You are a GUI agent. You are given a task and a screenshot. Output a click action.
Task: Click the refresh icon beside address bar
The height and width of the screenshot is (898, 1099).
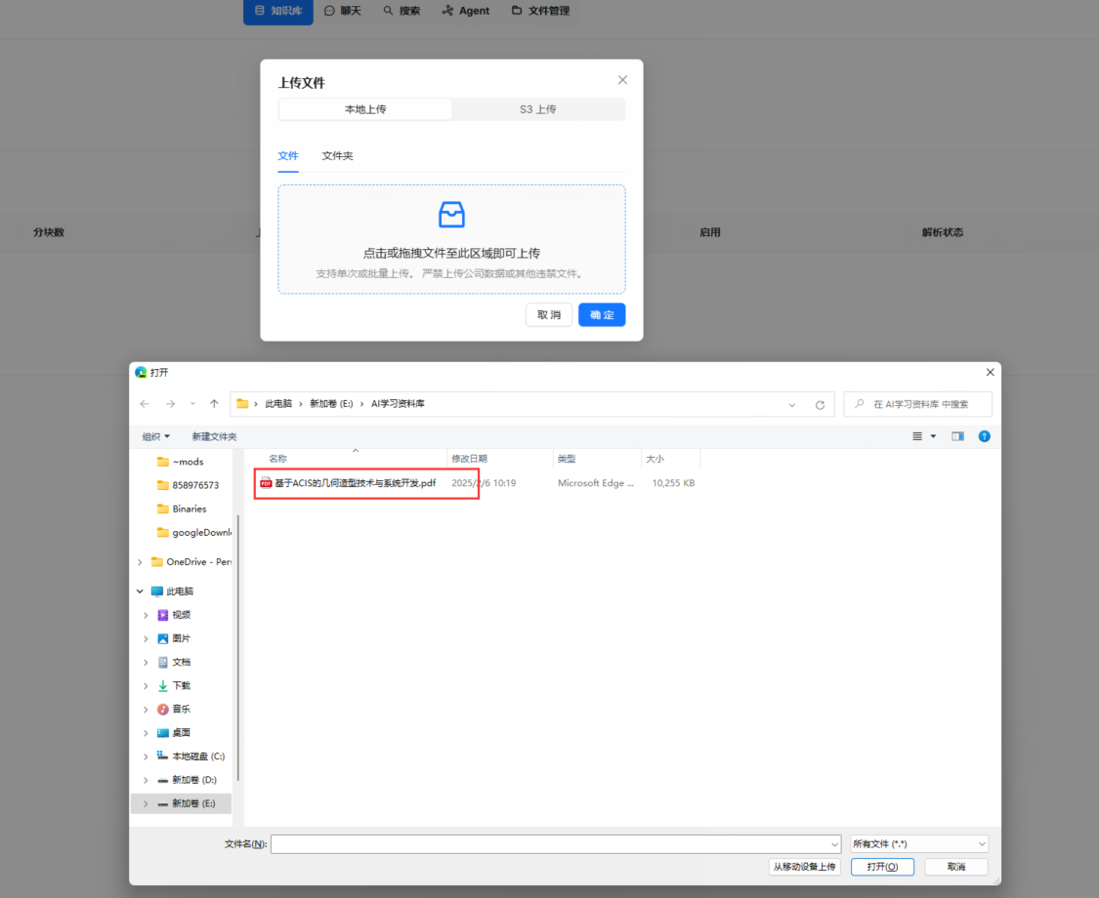820,405
